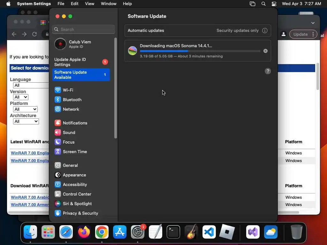This screenshot has height=245, width=327.
Task: Expand the Version dropdown in browser
Action: (x=21, y=97)
